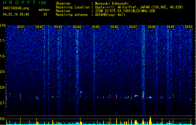Select the A504HB(yagi 4el) antenna text
The height and width of the screenshot is (125, 196).
(110, 15)
